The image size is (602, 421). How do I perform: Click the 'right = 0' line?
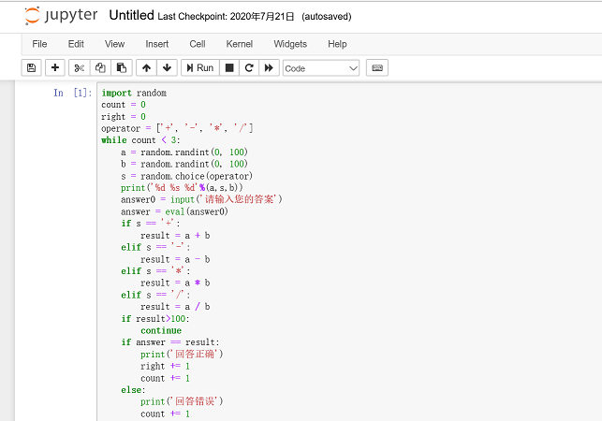coord(124,117)
